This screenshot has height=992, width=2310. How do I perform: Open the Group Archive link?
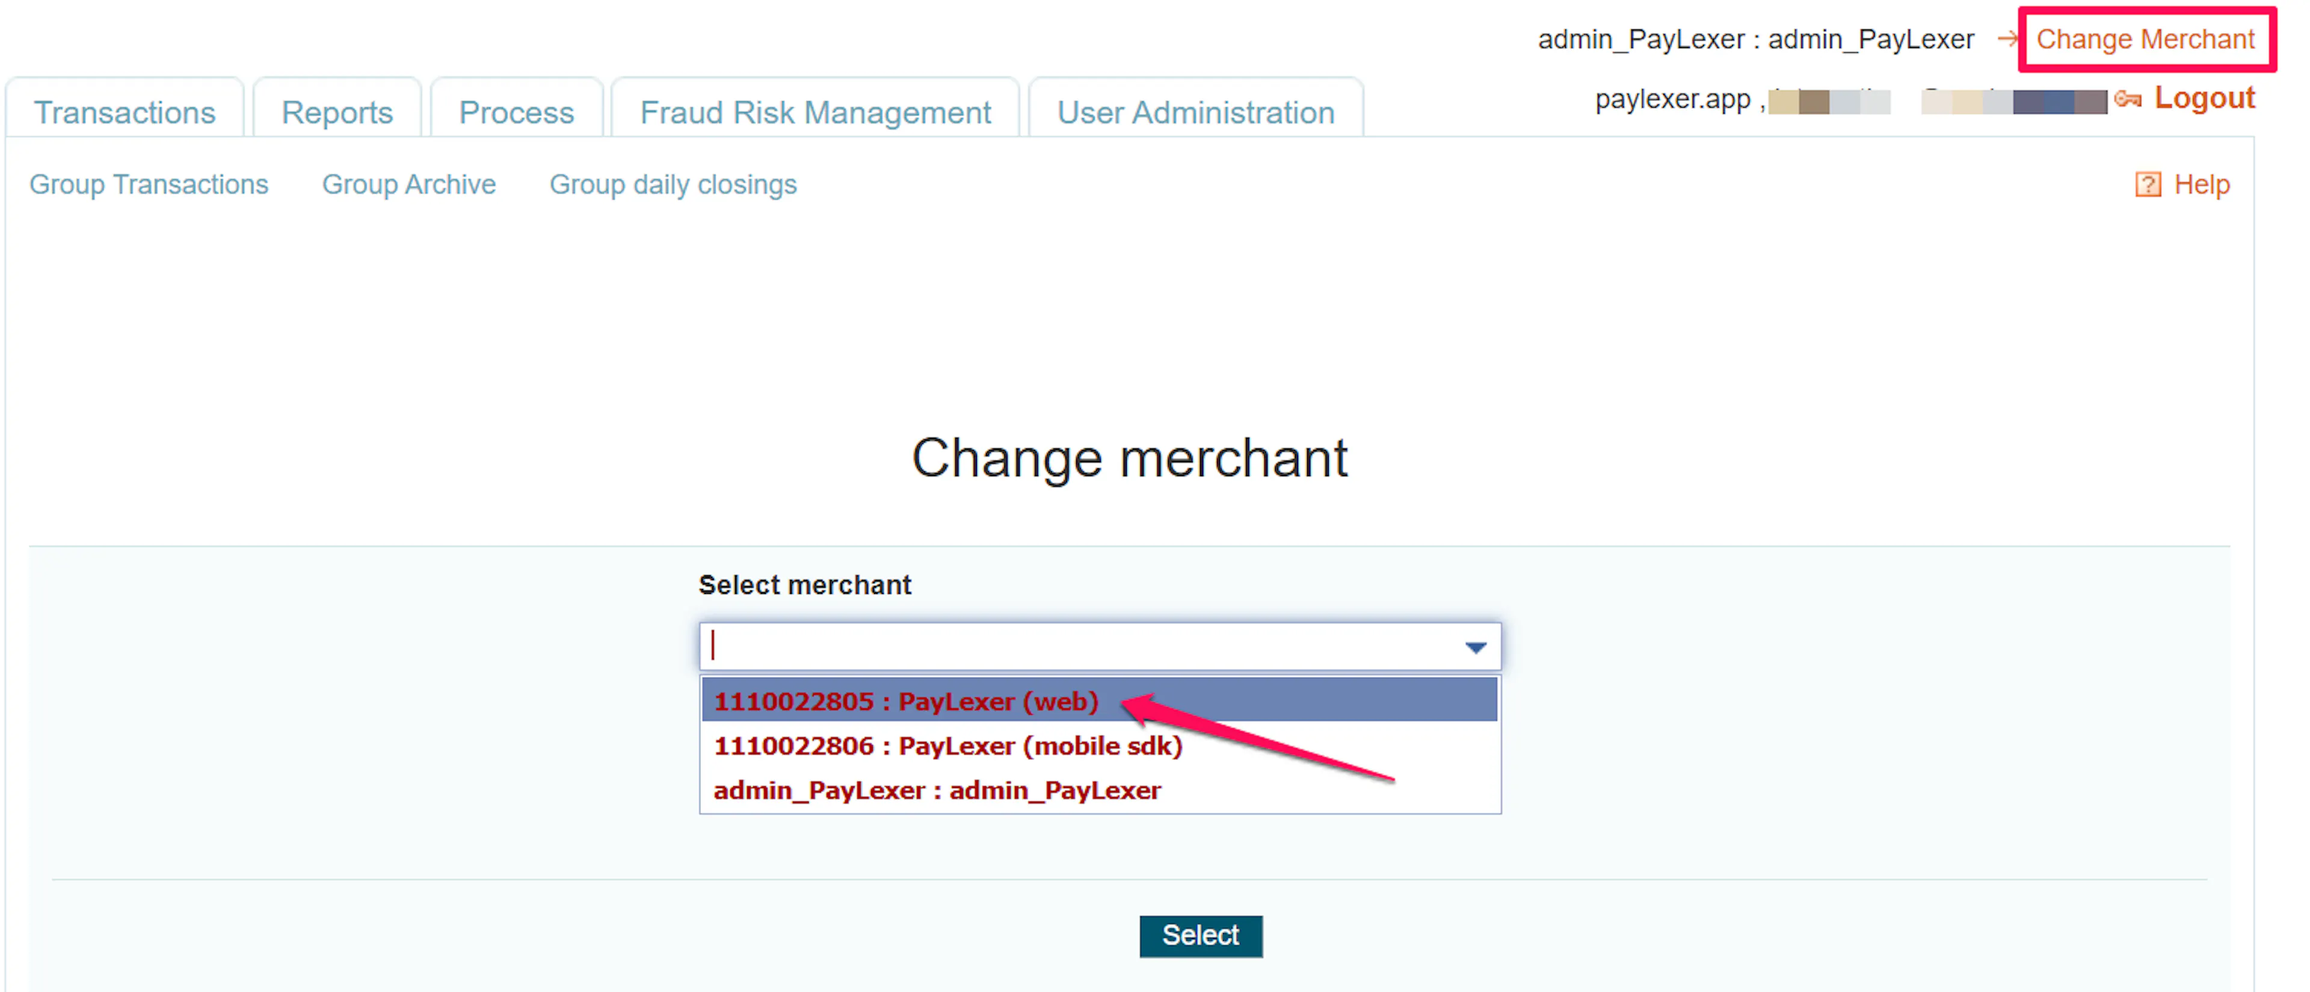click(x=409, y=185)
